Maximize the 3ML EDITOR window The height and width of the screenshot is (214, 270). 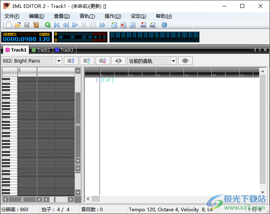[x=242, y=6]
